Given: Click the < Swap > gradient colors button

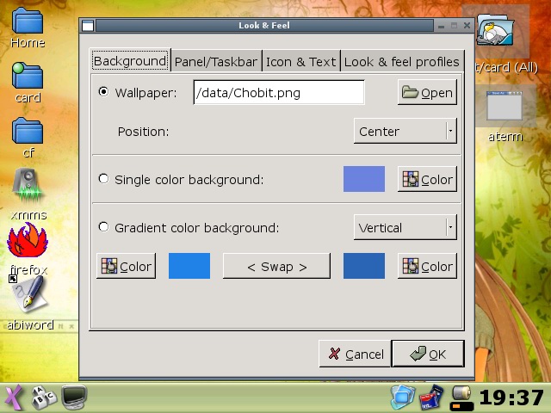Looking at the screenshot, I should pyautogui.click(x=276, y=267).
